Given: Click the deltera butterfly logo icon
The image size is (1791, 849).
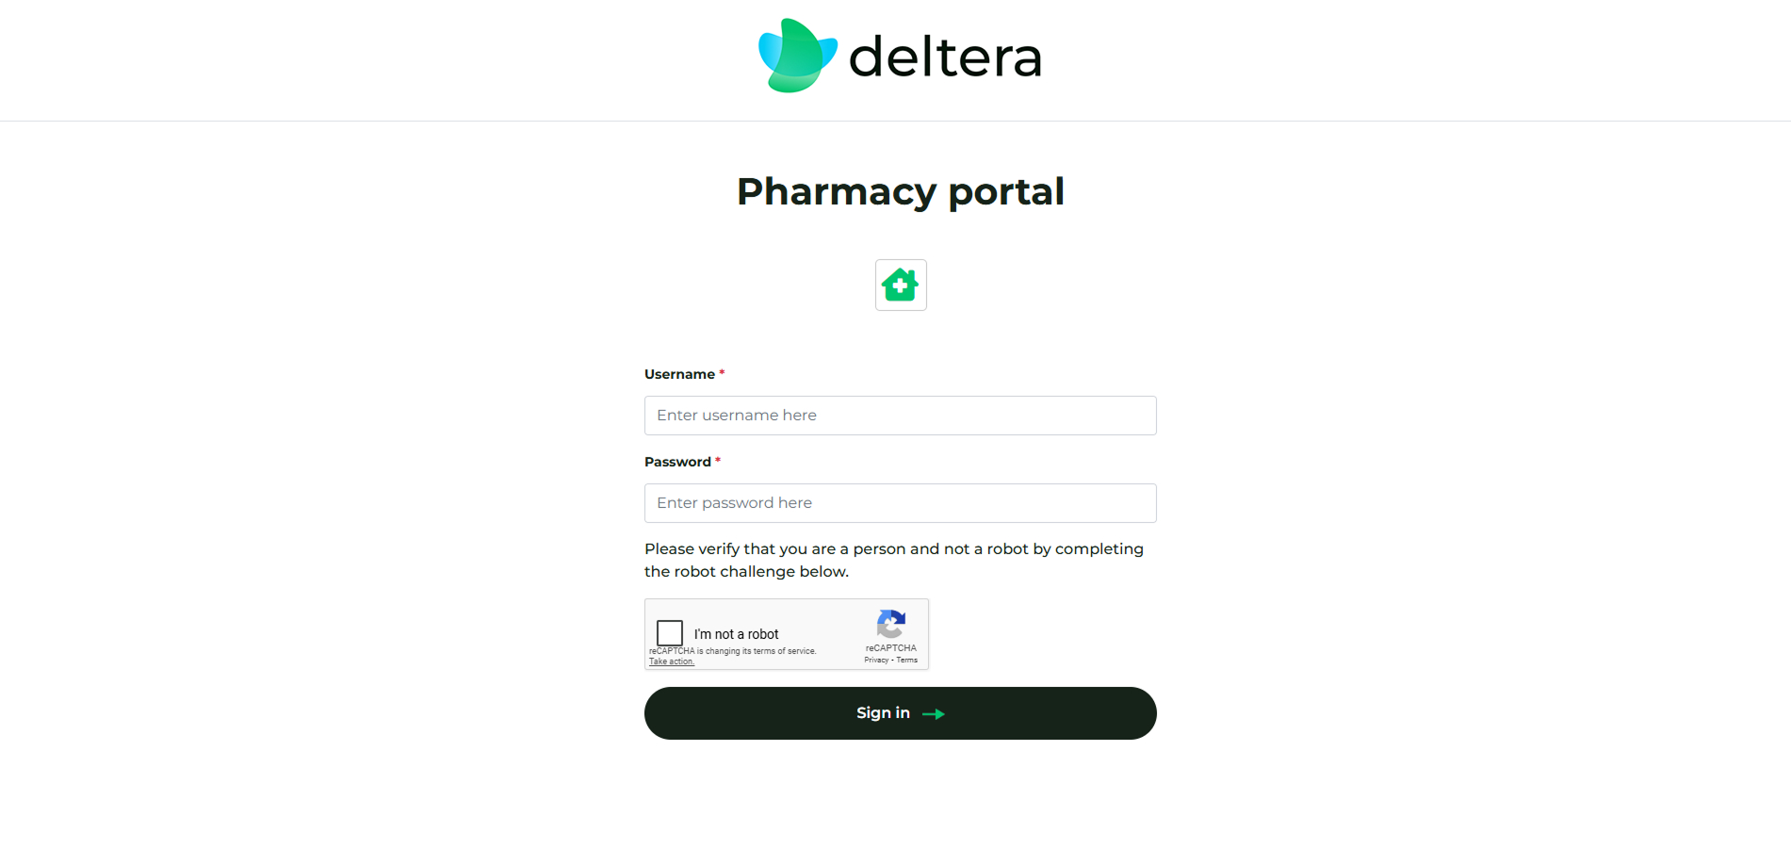Looking at the screenshot, I should pos(797,56).
